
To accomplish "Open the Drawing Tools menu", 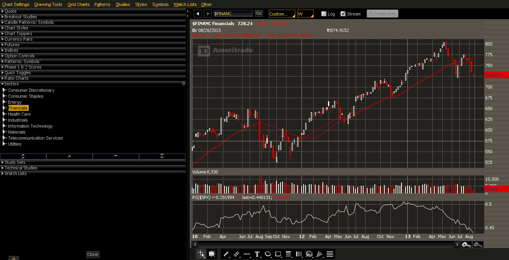I will click(x=48, y=4).
